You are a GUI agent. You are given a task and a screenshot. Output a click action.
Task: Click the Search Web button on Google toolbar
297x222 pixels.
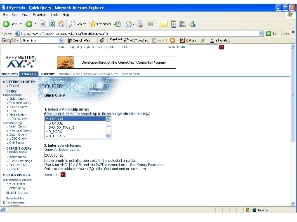79,40
